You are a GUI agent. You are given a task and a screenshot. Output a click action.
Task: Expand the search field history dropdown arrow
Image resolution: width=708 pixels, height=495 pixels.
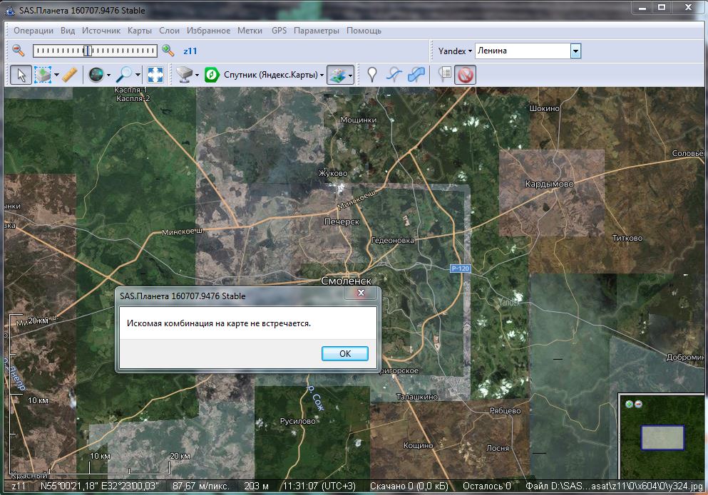[x=575, y=51]
